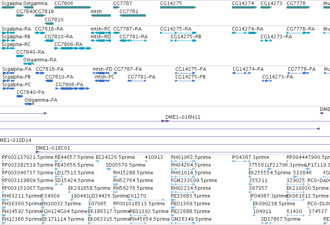Select transcript CG7840-RA
Image resolution: width=330 pixels, height=225 pixels.
click(x=31, y=52)
